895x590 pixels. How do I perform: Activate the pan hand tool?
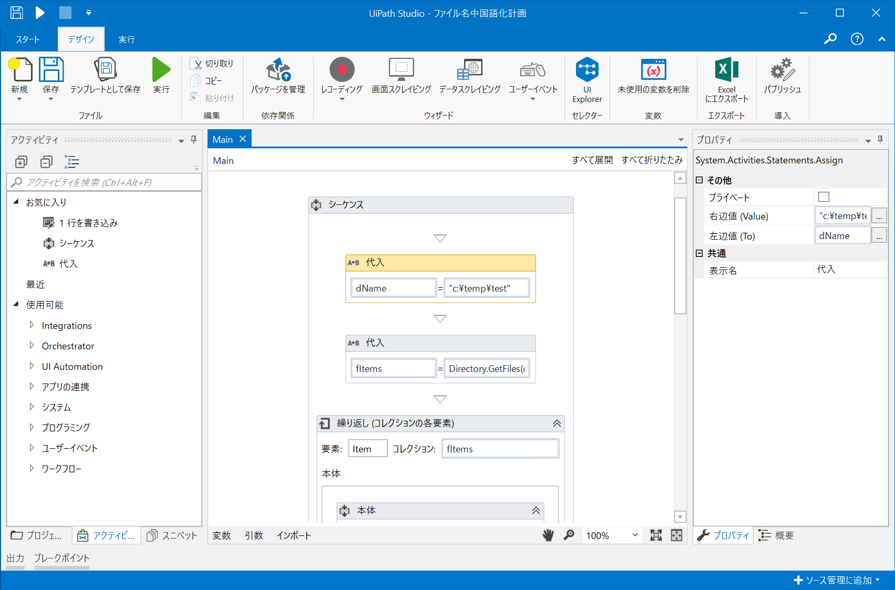click(548, 535)
